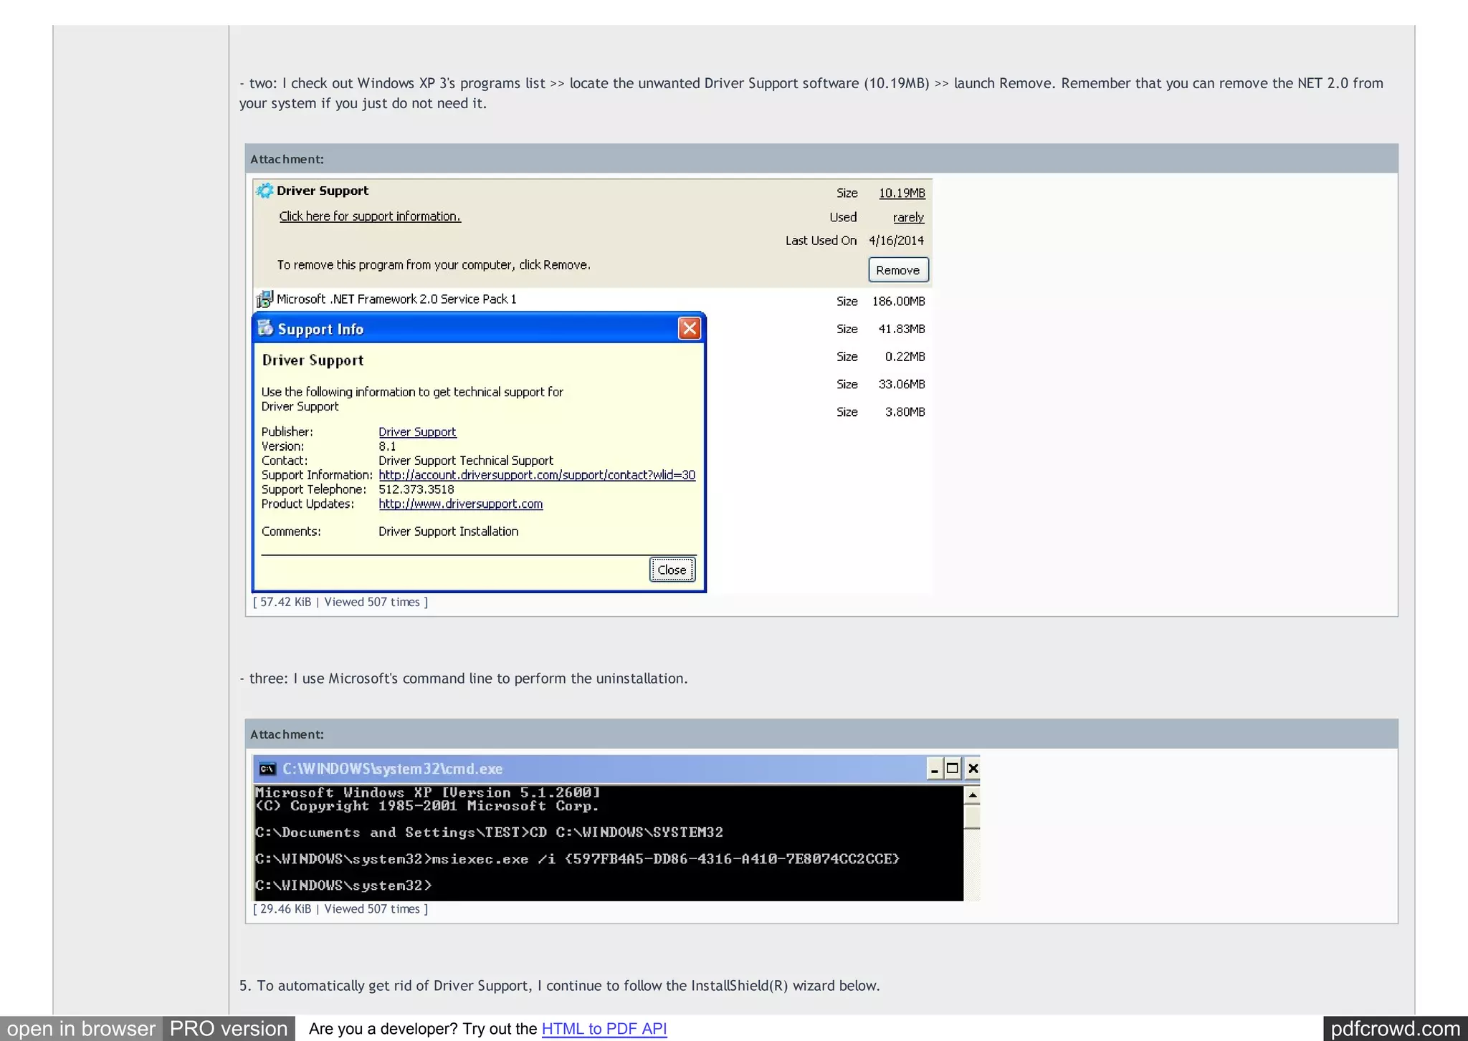The width and height of the screenshot is (1468, 1041).
Task: Click the 'rarely' usage link
Action: tap(908, 217)
